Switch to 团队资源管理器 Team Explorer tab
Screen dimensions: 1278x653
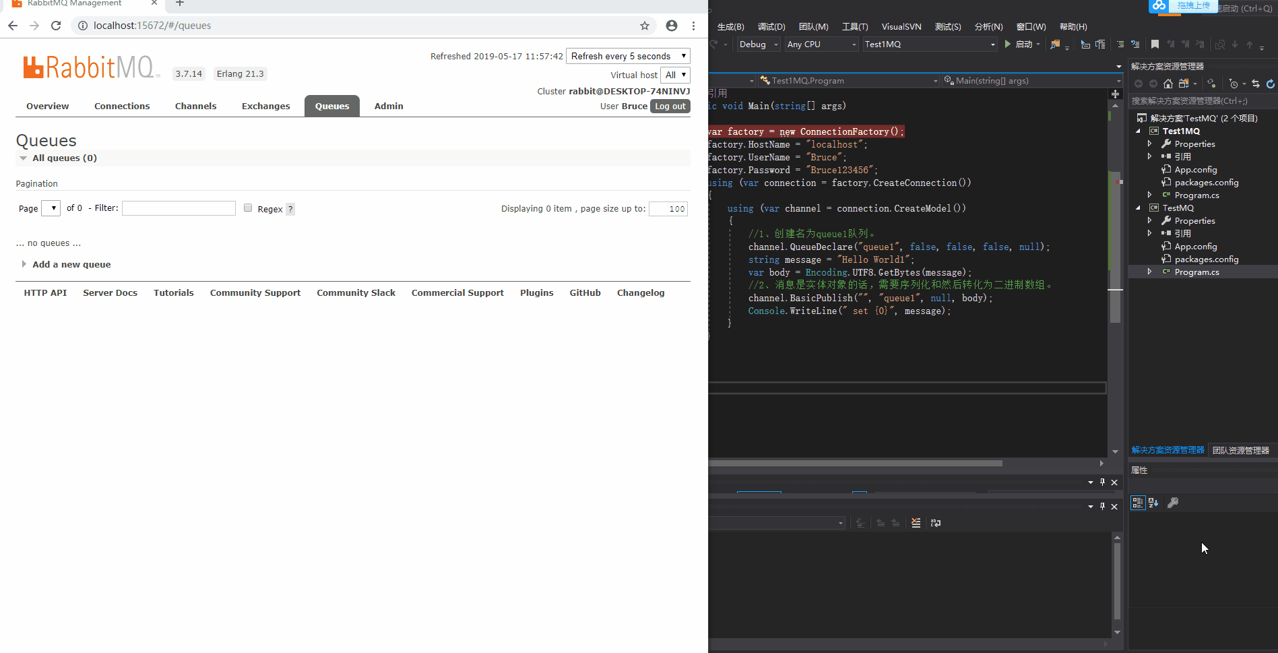coord(1240,450)
